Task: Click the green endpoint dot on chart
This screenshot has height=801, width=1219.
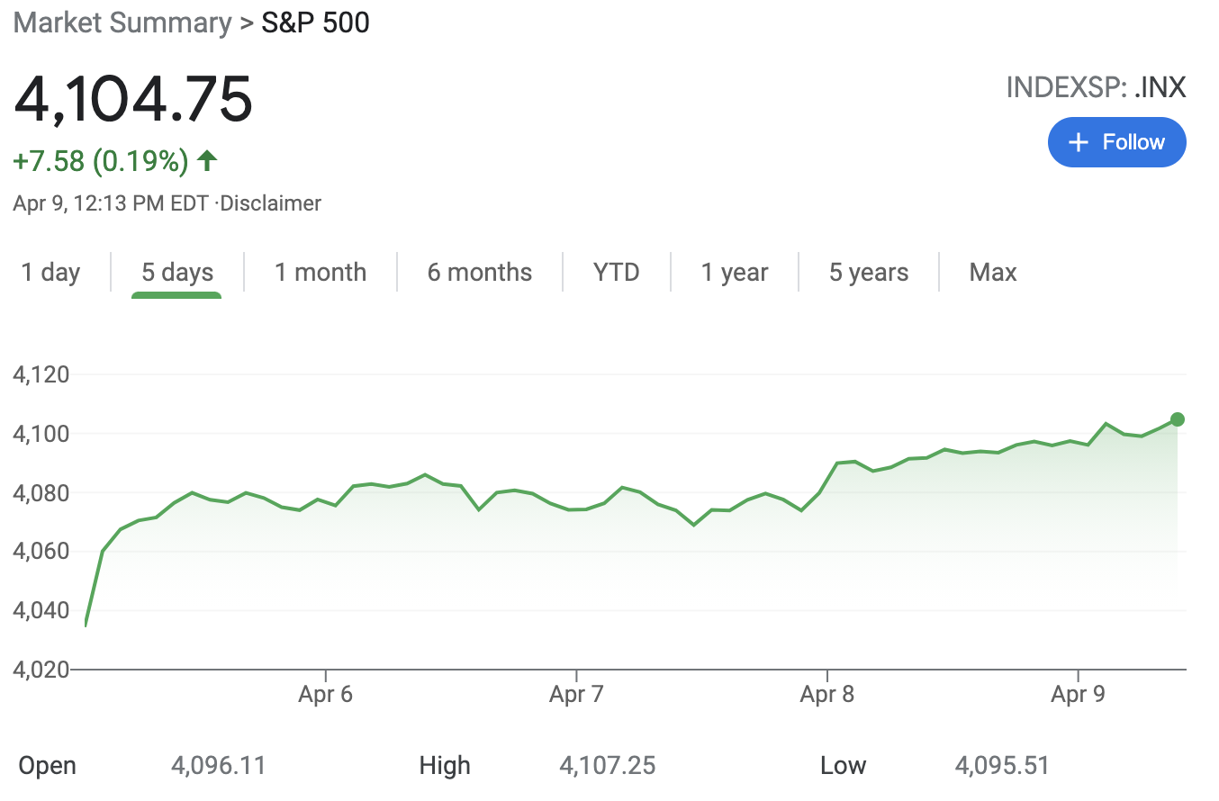Action: (1177, 419)
